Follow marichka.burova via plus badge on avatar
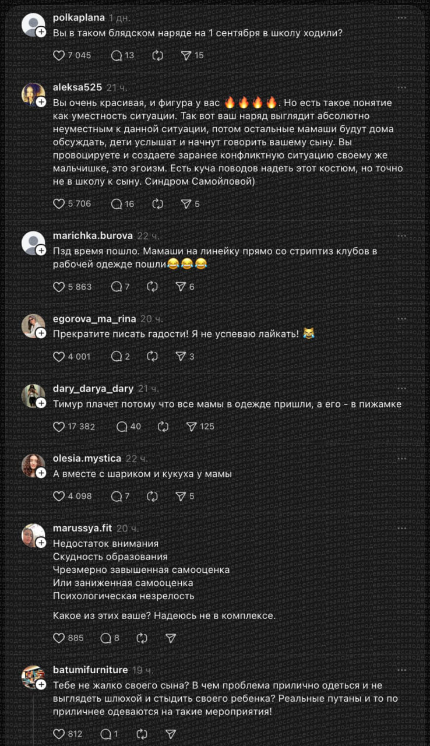Image resolution: width=430 pixels, height=746 pixels. pos(41,251)
